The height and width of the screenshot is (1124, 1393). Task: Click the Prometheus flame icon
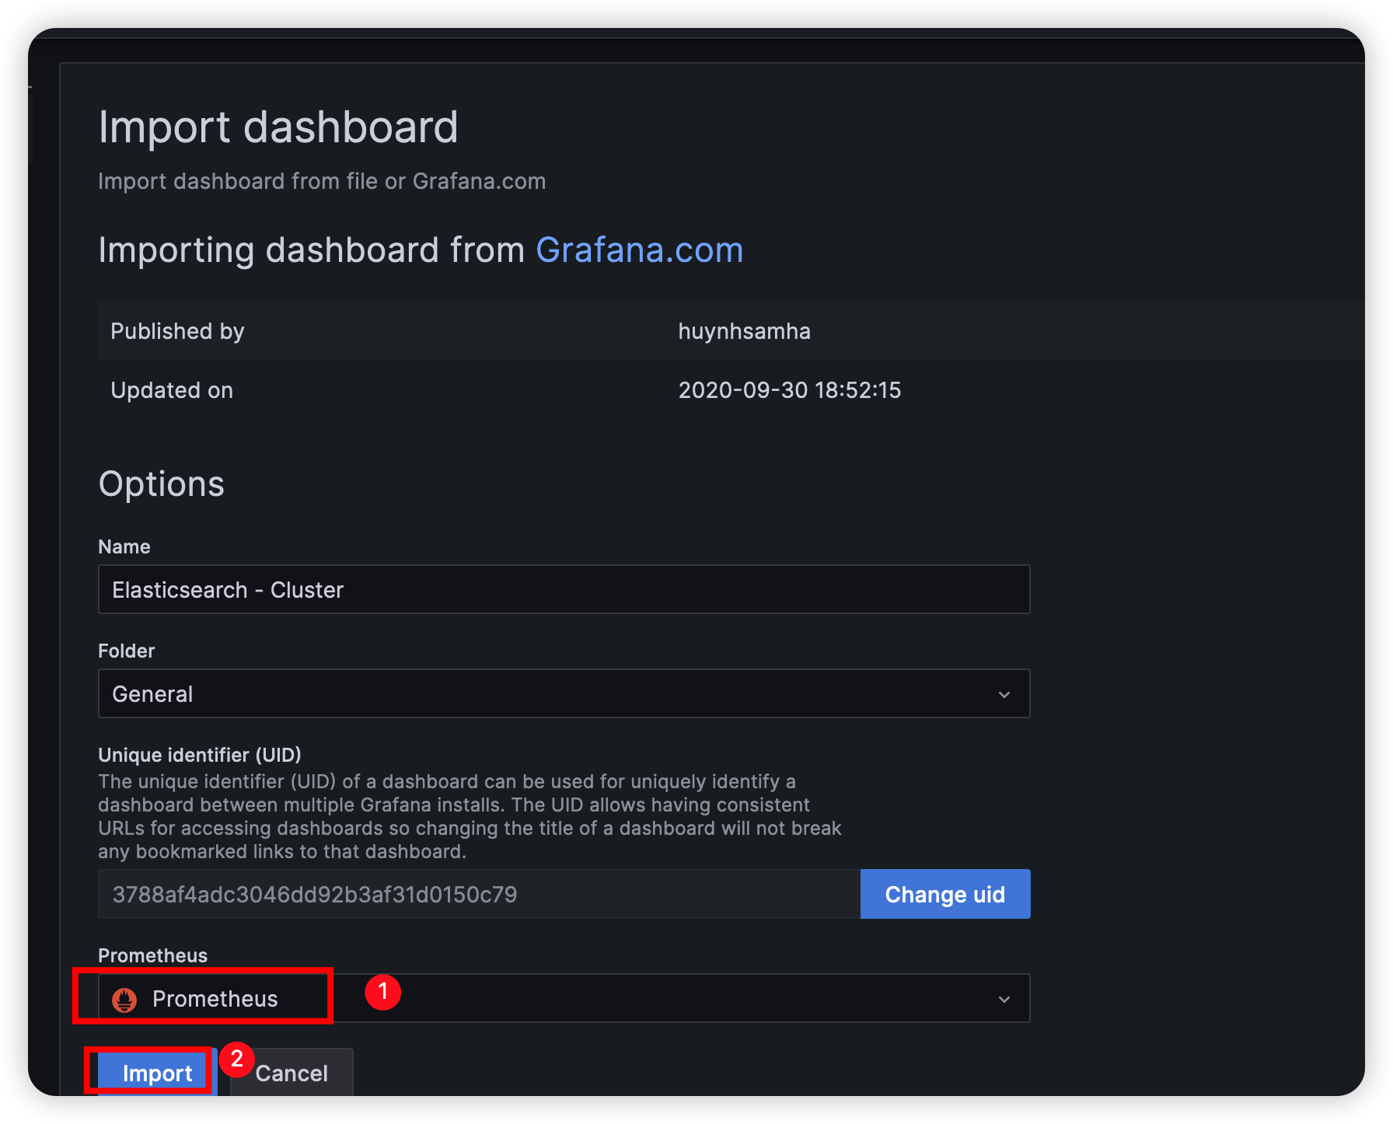tap(124, 1000)
